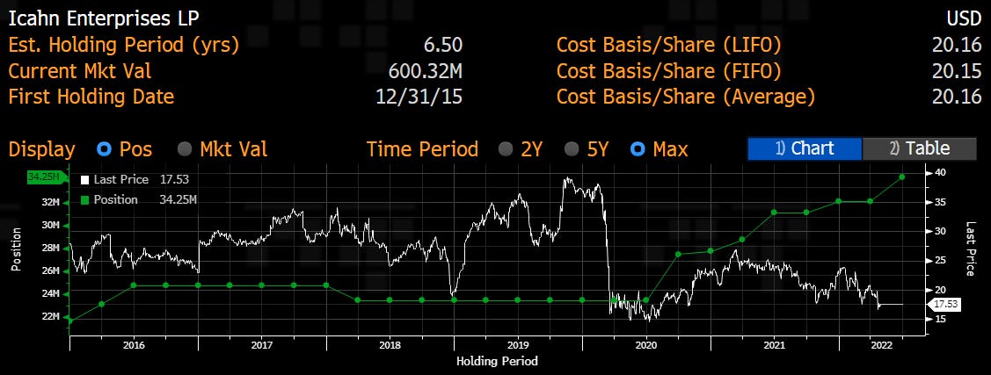Click the 22M position axis tick
This screenshot has width=991, height=375.
51,316
